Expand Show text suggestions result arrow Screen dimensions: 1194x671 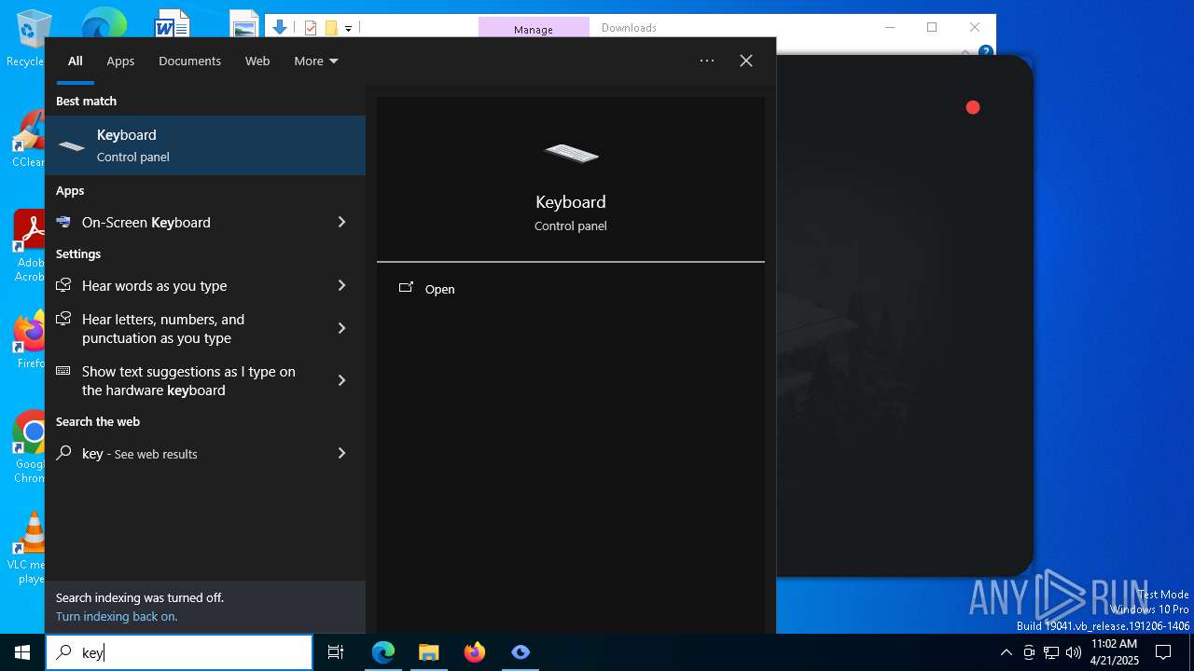click(x=341, y=380)
